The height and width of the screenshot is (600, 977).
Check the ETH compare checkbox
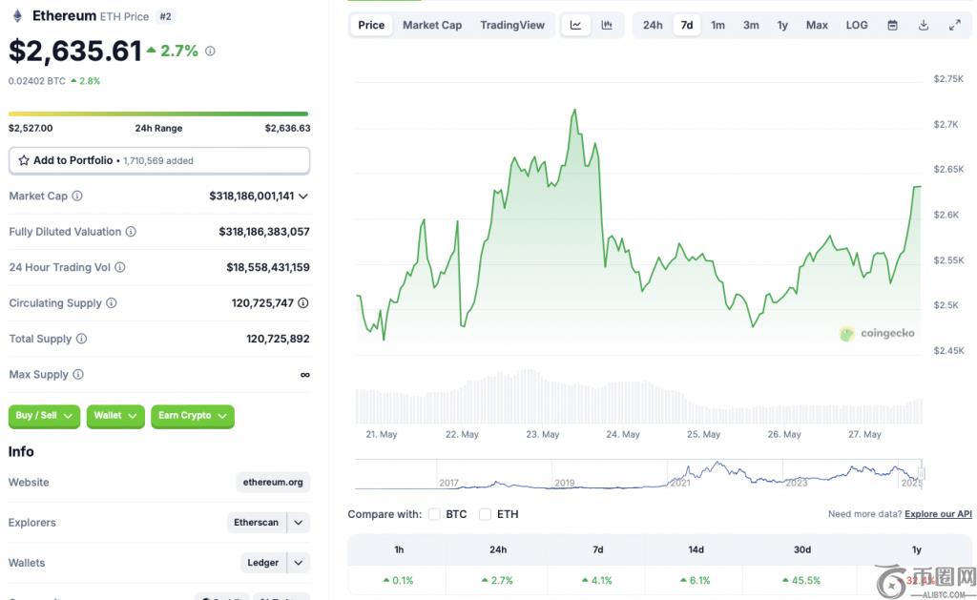(485, 514)
